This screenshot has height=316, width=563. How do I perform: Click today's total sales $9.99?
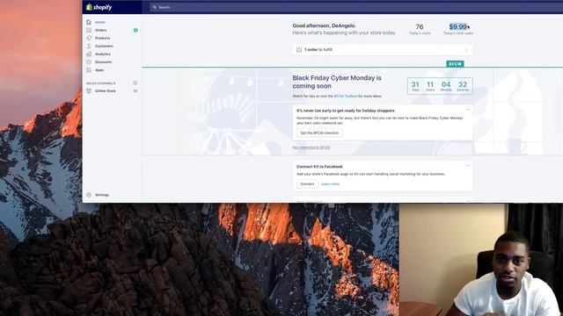coord(457,27)
